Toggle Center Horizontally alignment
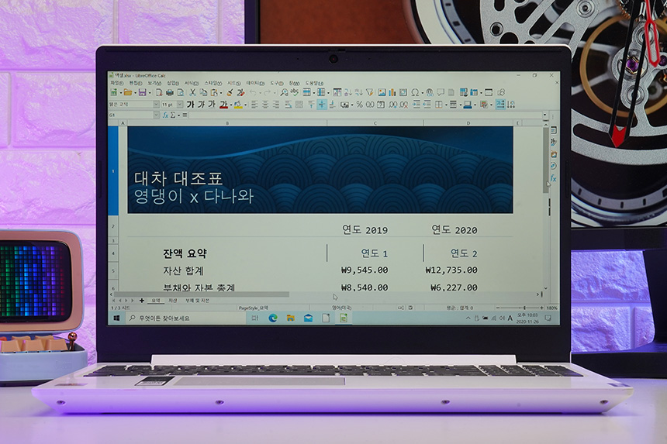Image resolution: width=667 pixels, height=444 pixels. 265,104
